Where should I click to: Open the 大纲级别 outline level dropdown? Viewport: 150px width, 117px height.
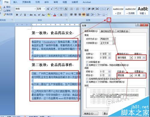(114, 43)
